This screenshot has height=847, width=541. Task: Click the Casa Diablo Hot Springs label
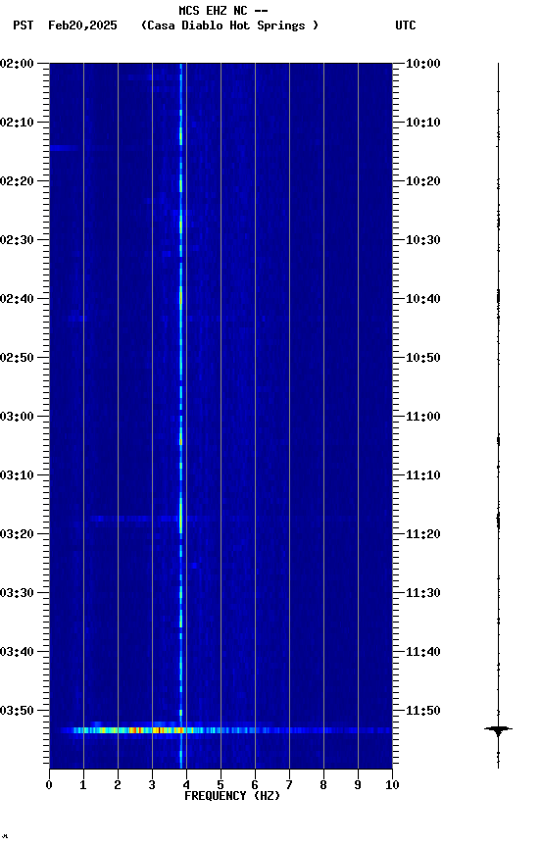[x=229, y=25]
